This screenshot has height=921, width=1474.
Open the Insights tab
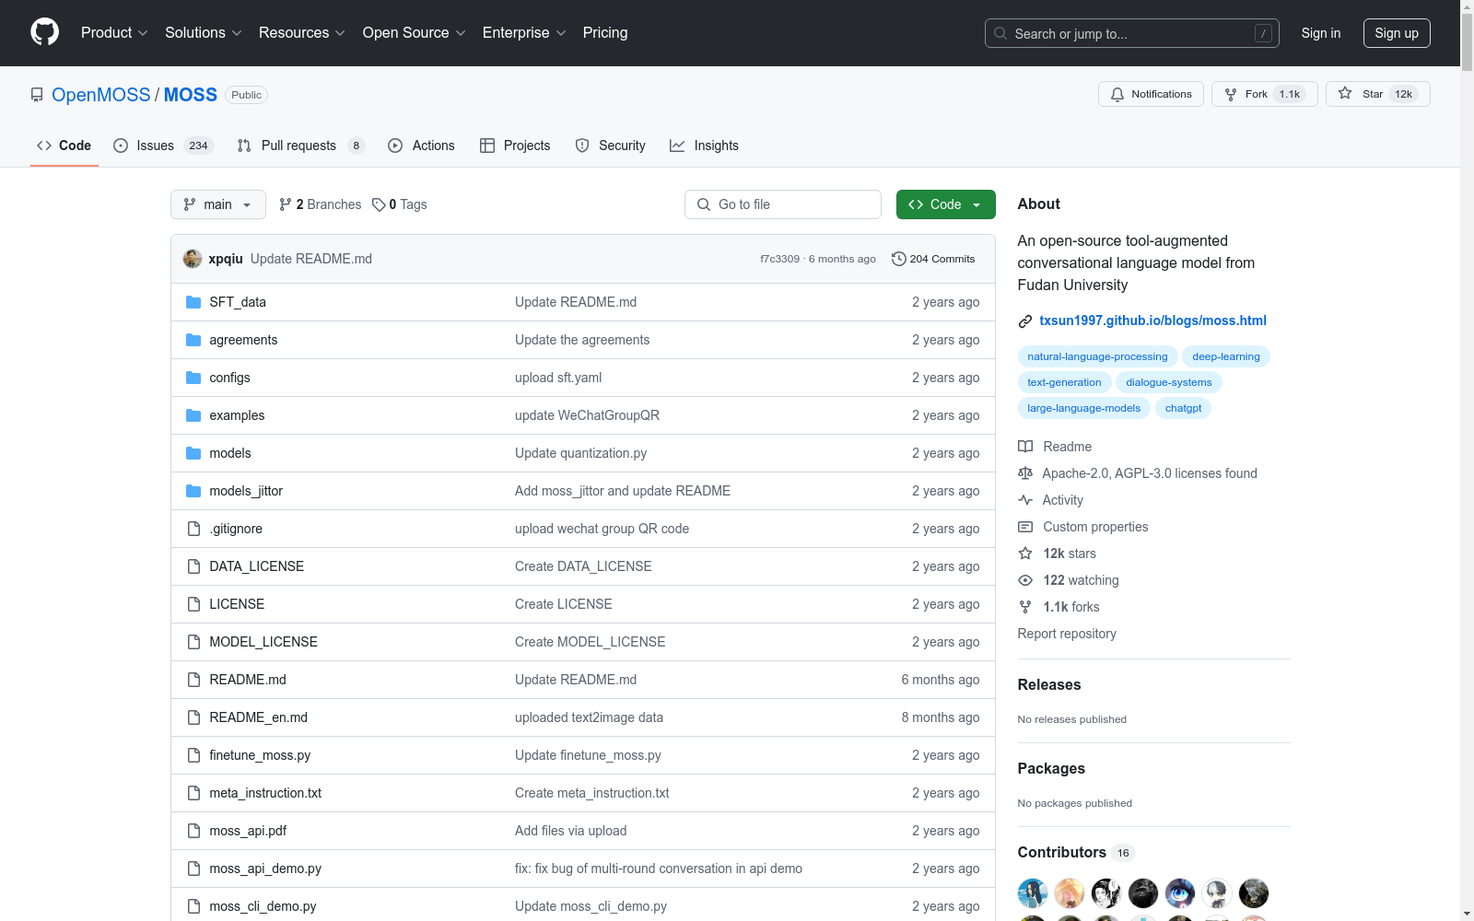(704, 146)
